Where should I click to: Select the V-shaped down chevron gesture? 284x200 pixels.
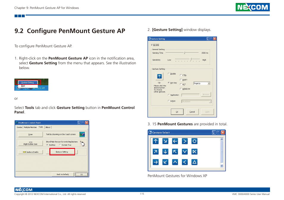[x=185, y=151]
